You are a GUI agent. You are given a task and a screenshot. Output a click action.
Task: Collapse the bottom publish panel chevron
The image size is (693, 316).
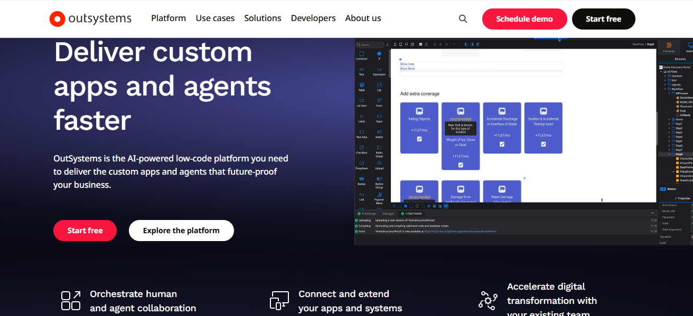click(653, 213)
